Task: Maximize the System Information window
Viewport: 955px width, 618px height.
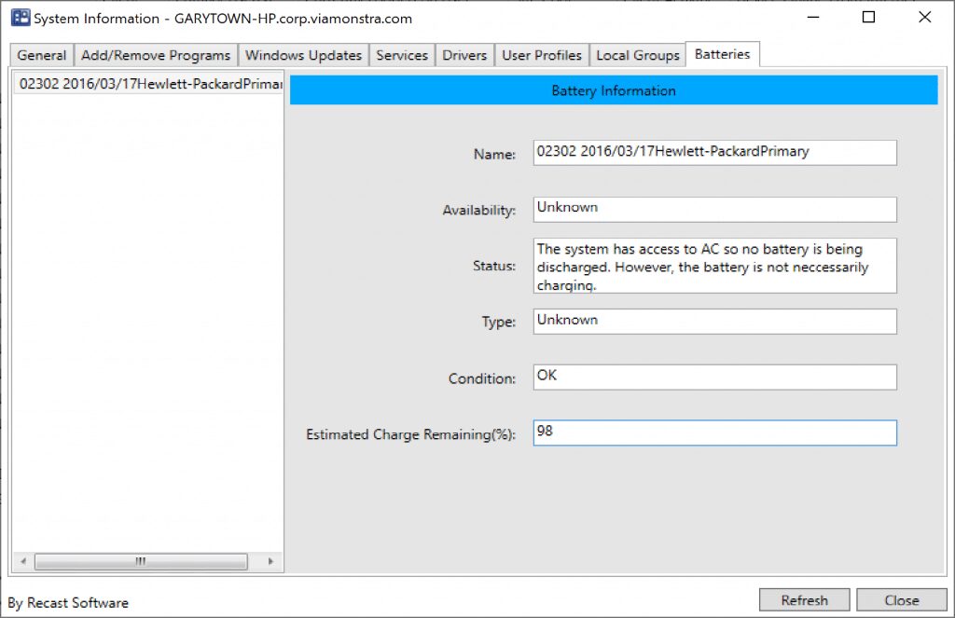Action: tap(868, 18)
